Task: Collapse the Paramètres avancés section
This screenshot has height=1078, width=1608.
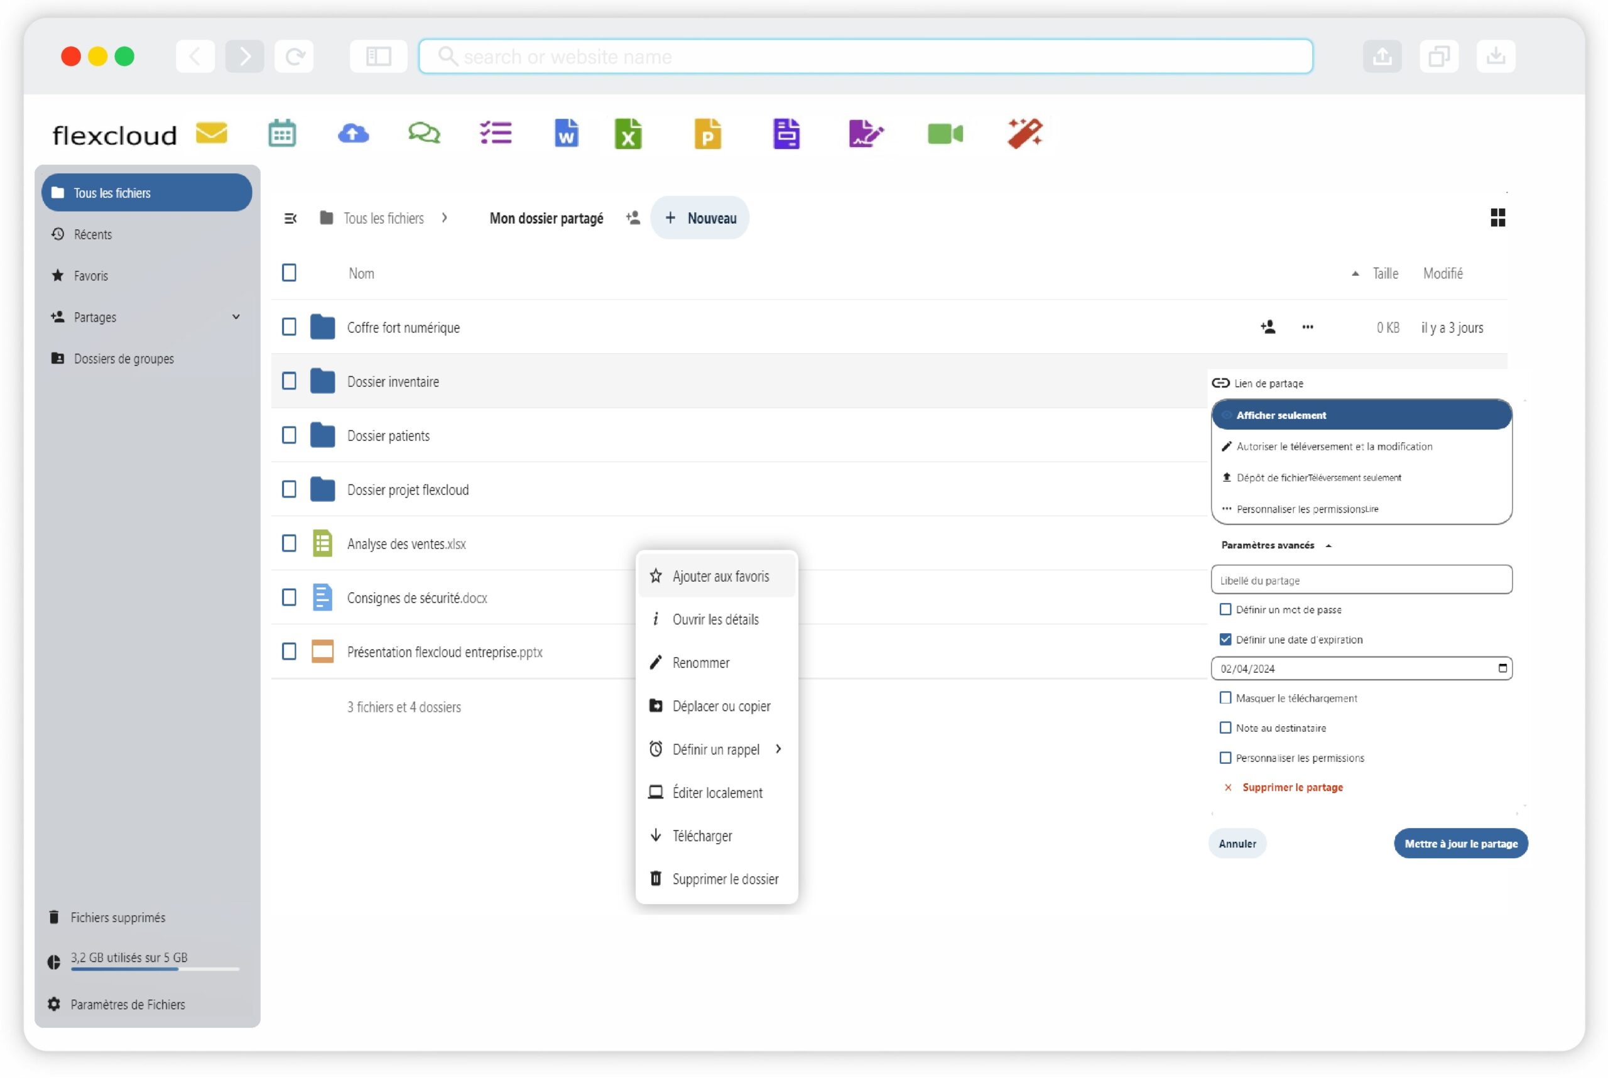Action: (1330, 545)
